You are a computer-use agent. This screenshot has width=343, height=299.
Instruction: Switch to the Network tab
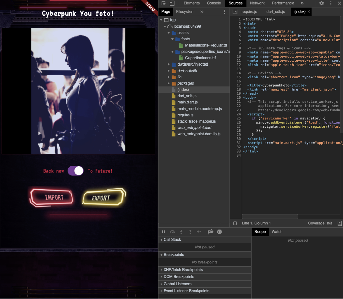(257, 3)
